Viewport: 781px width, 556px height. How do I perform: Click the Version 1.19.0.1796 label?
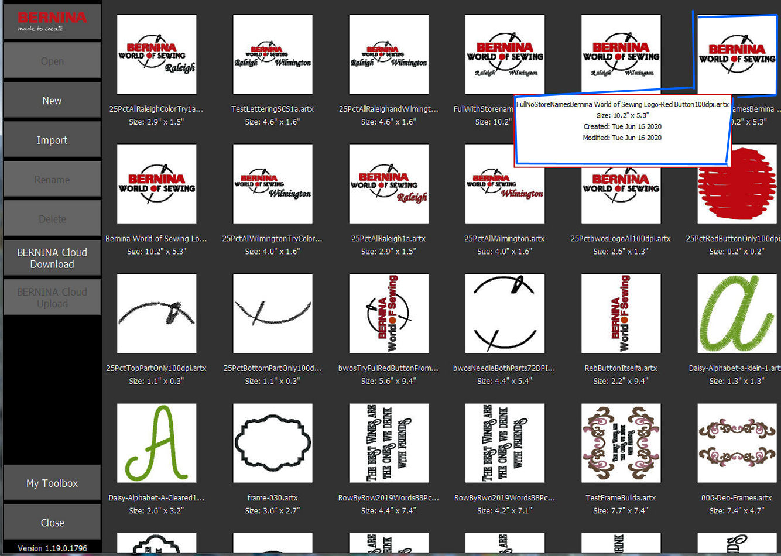pyautogui.click(x=52, y=548)
